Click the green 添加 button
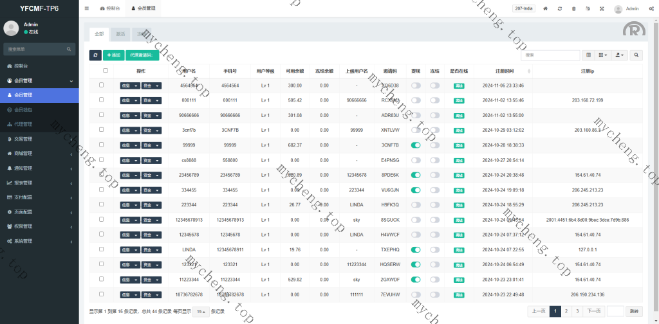This screenshot has width=659, height=324. [113, 55]
